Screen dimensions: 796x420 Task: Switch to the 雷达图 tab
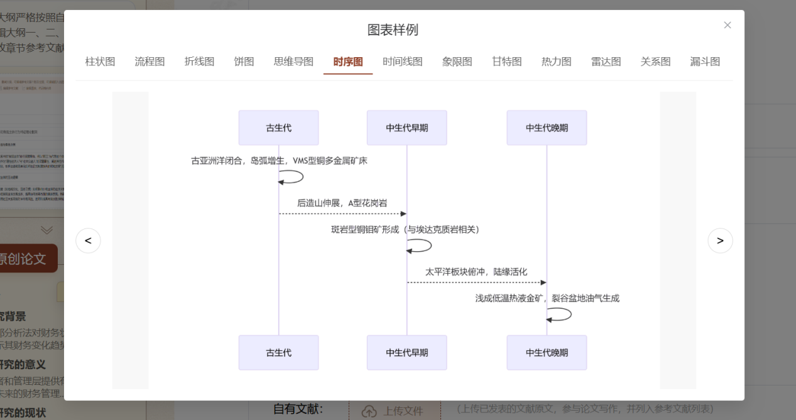(606, 62)
